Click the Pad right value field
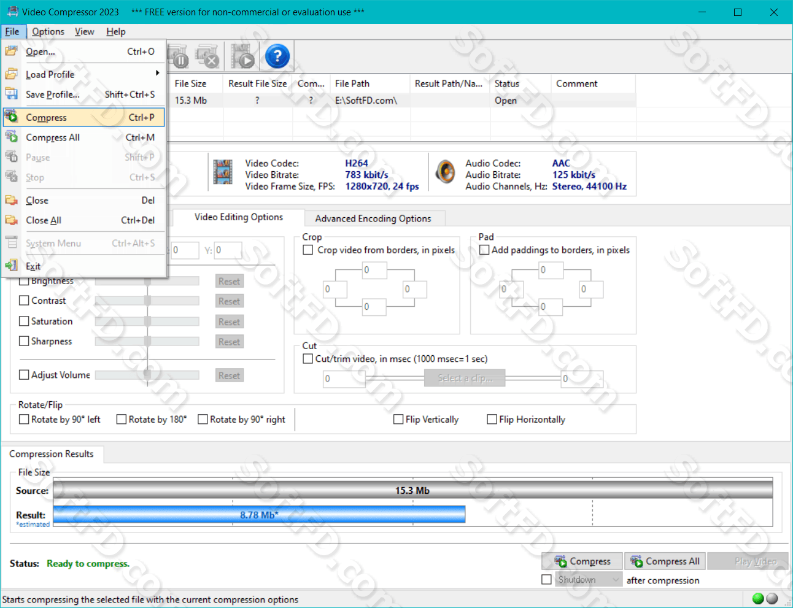 click(x=591, y=289)
